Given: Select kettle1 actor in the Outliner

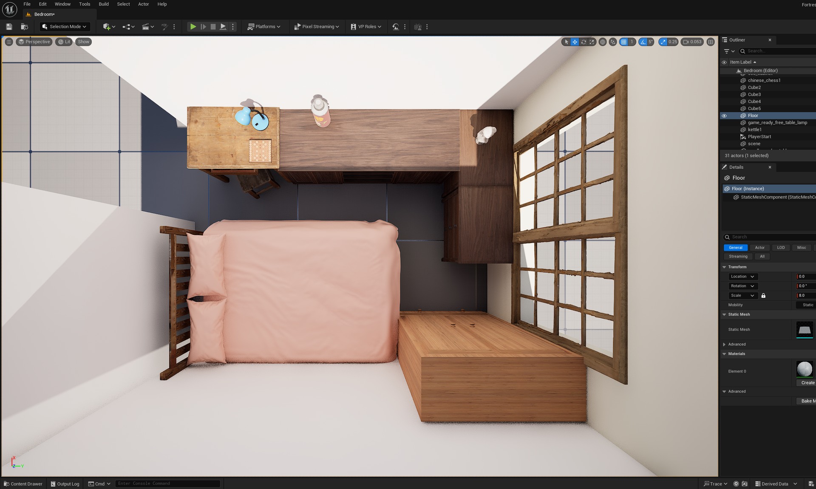Looking at the screenshot, I should [x=754, y=130].
